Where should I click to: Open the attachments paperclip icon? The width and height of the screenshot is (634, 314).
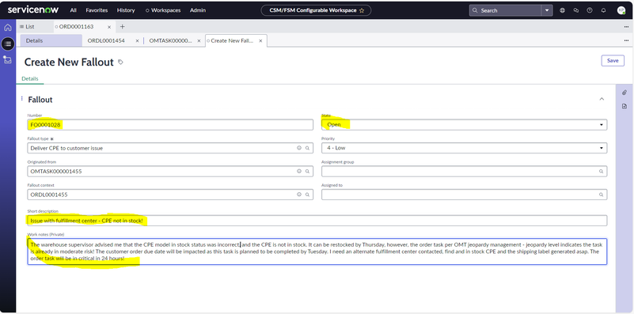[x=625, y=93]
